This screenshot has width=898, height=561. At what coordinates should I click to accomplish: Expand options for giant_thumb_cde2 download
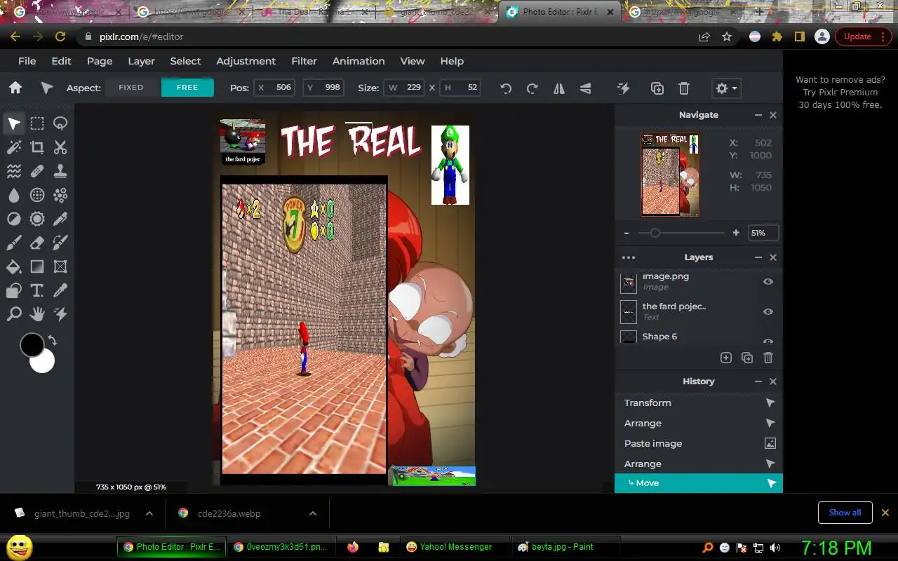tap(149, 513)
